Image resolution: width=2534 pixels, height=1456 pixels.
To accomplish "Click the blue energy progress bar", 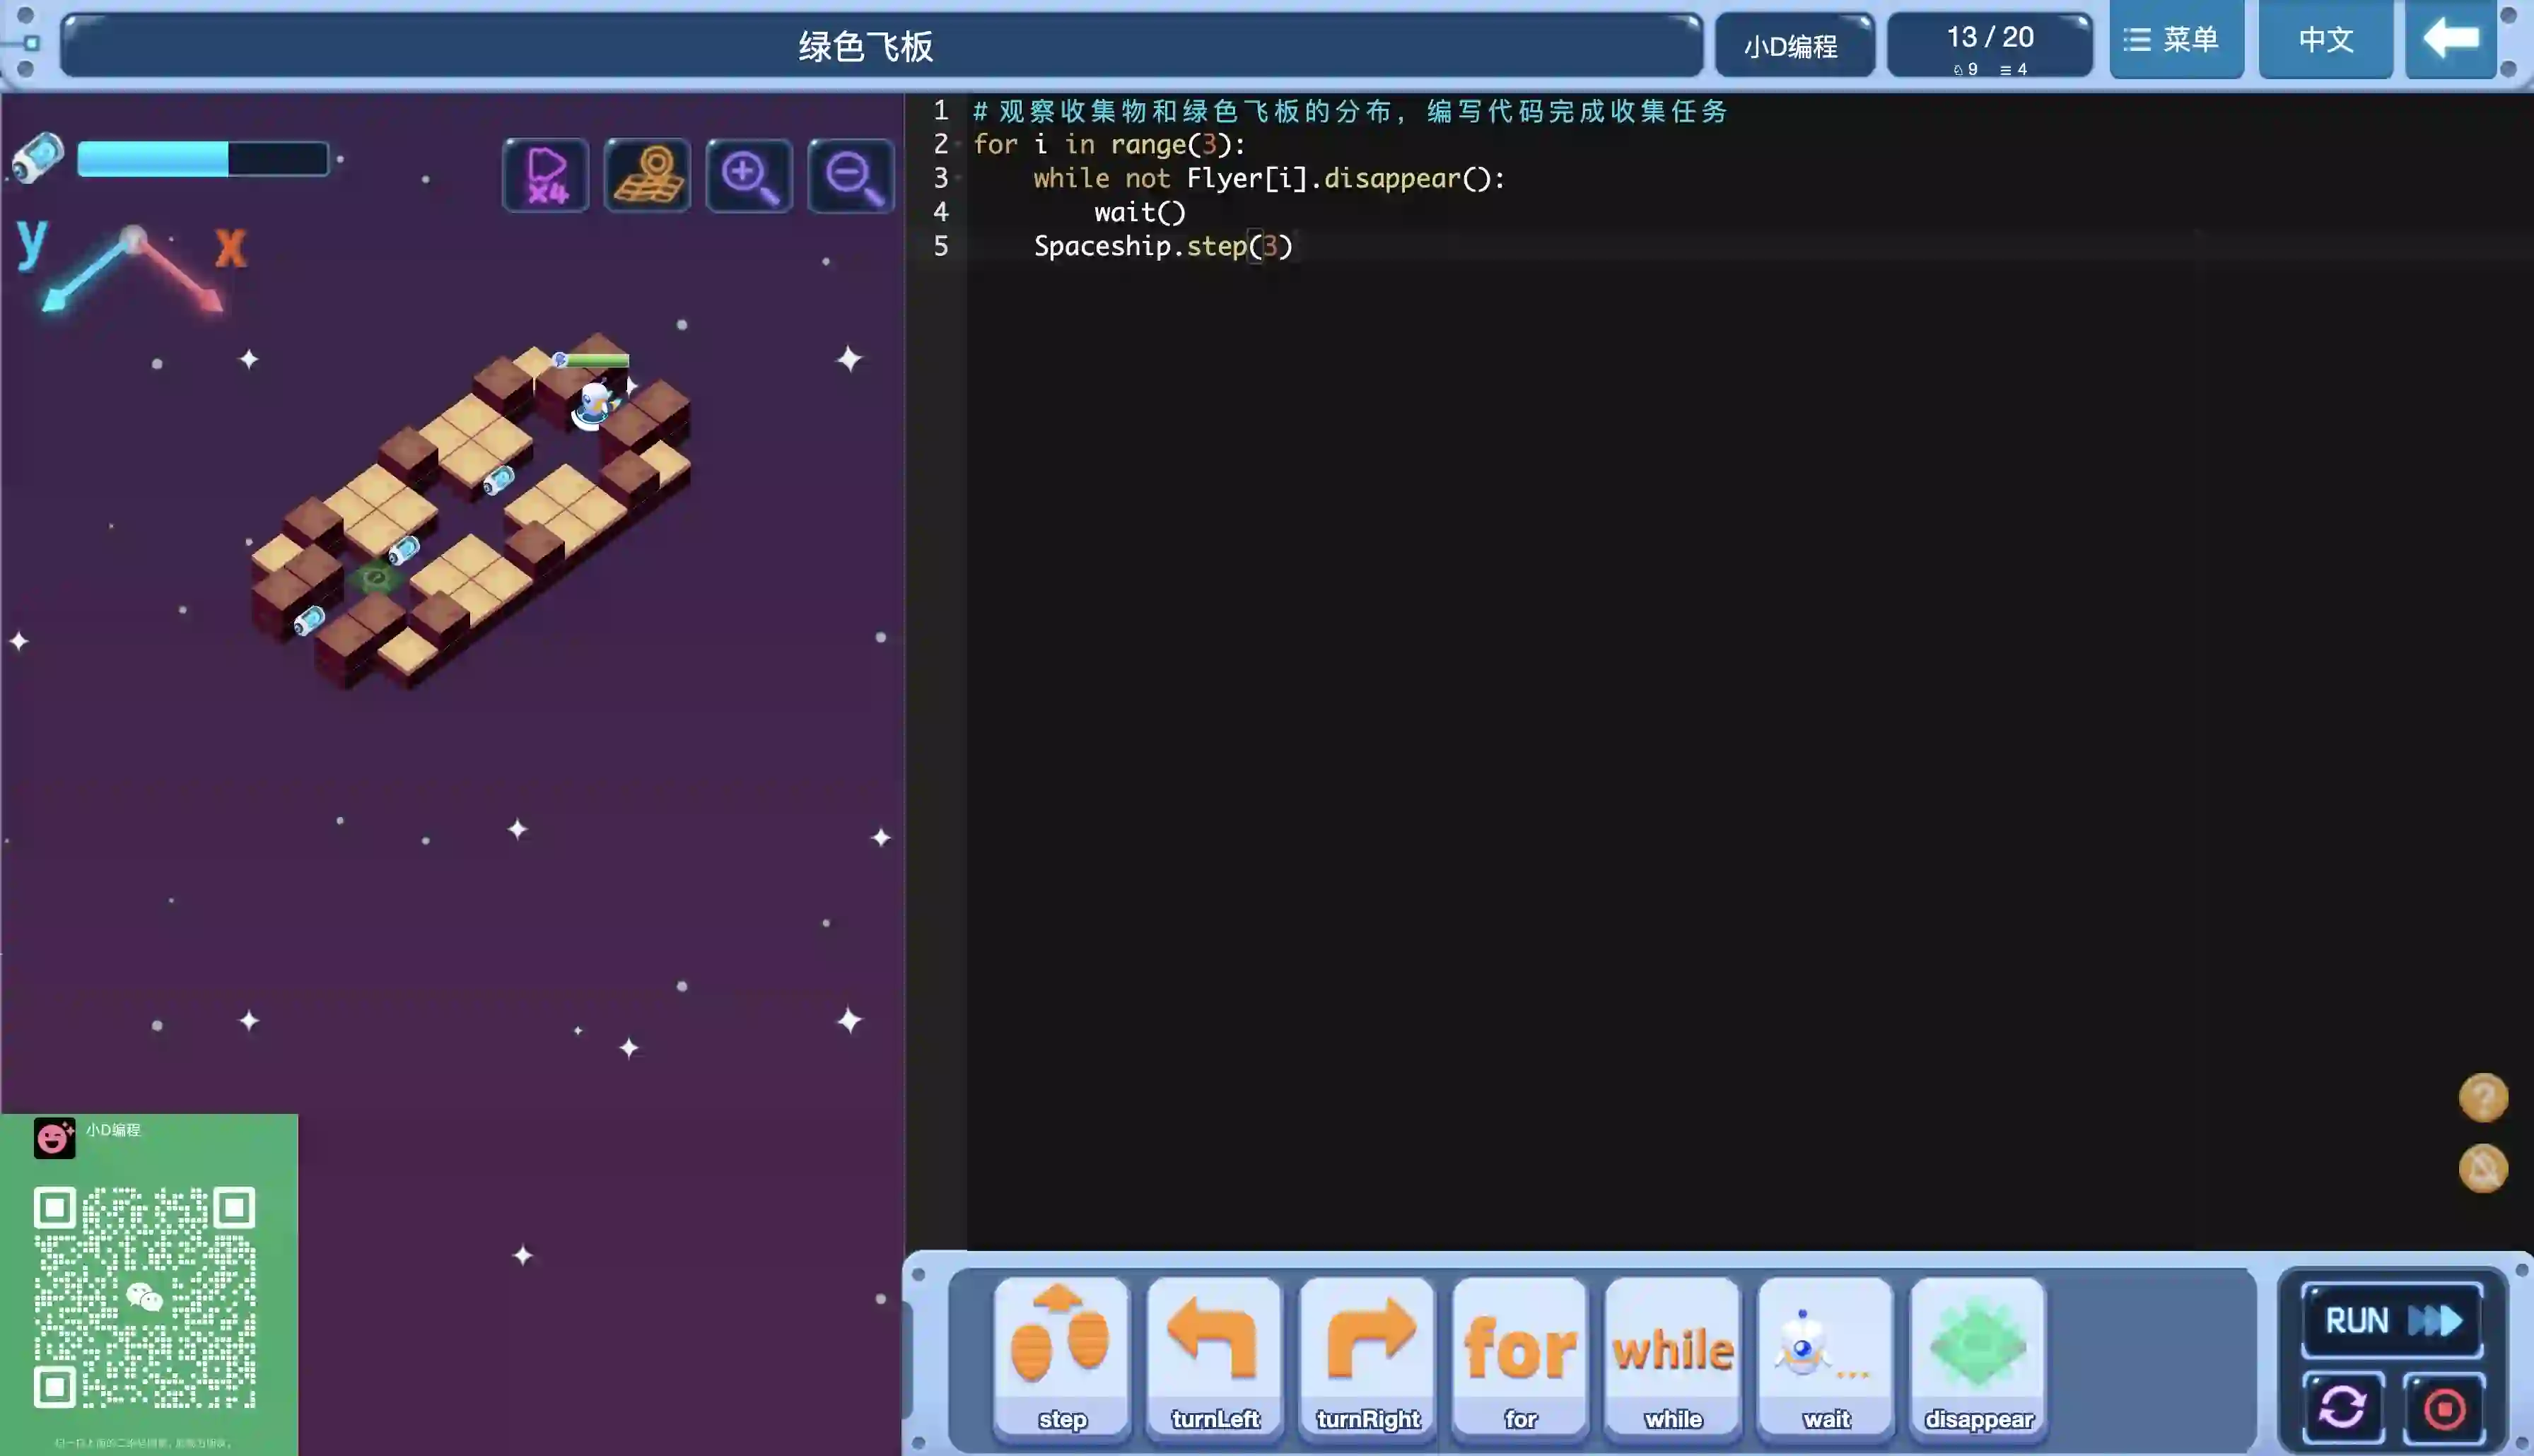I will pos(203,159).
